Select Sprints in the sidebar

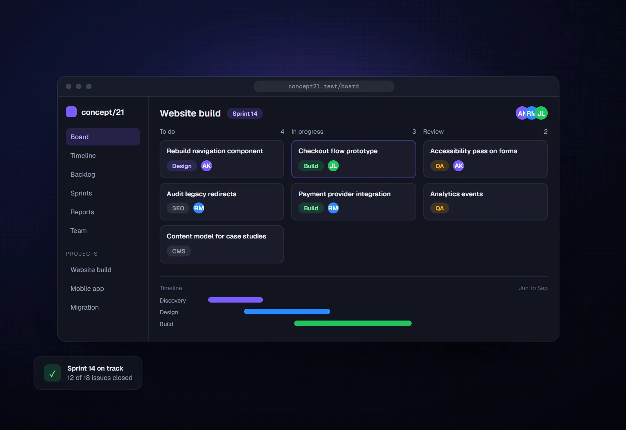[103, 193]
